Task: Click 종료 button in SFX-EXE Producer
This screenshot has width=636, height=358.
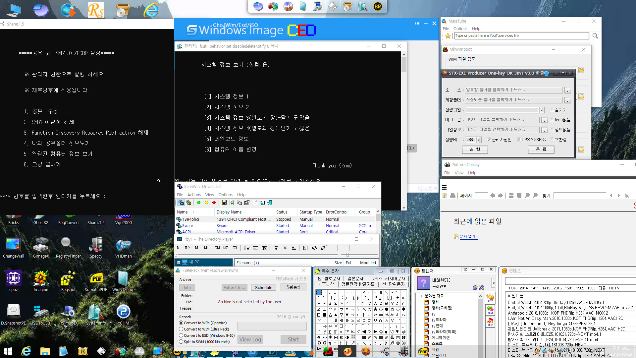Action: point(541,149)
